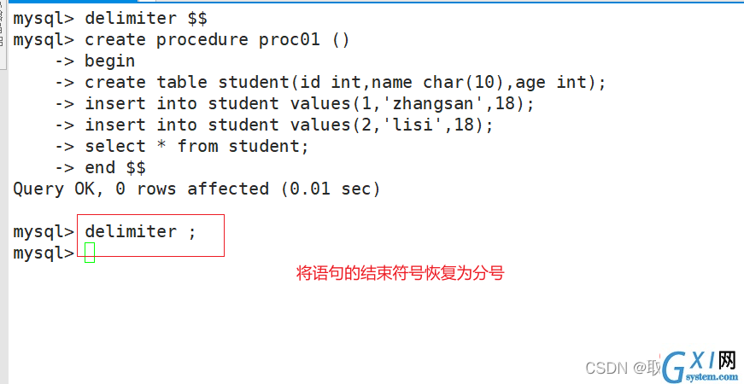Click the insert statement with 'lisi'
Screen dimensions: 744x384
pyautogui.click(x=289, y=125)
